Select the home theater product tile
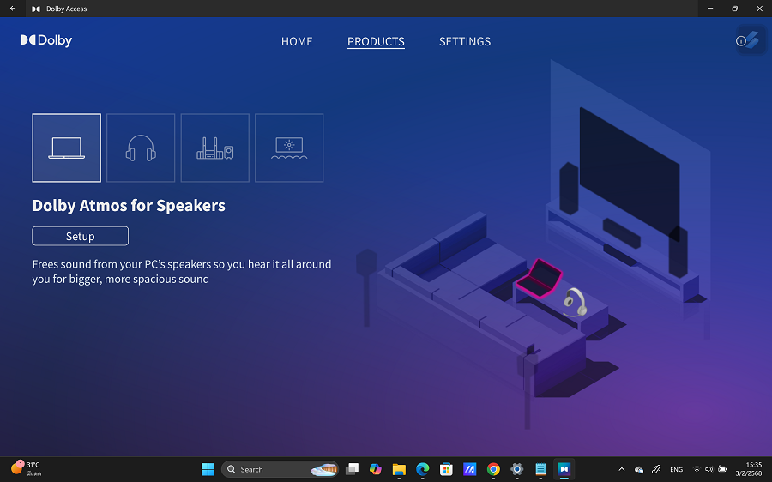This screenshot has width=772, height=482. point(214,148)
